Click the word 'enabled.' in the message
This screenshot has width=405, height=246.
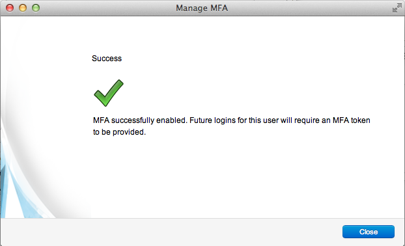(171, 120)
